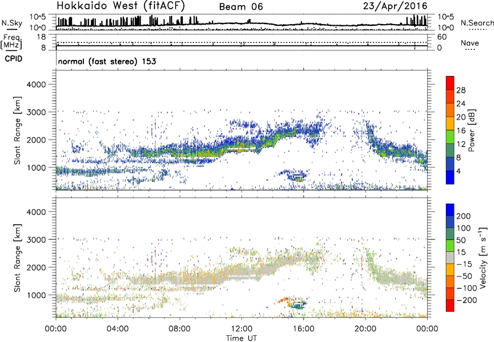Select the red bottom segment of Velocity color bar

450,306
